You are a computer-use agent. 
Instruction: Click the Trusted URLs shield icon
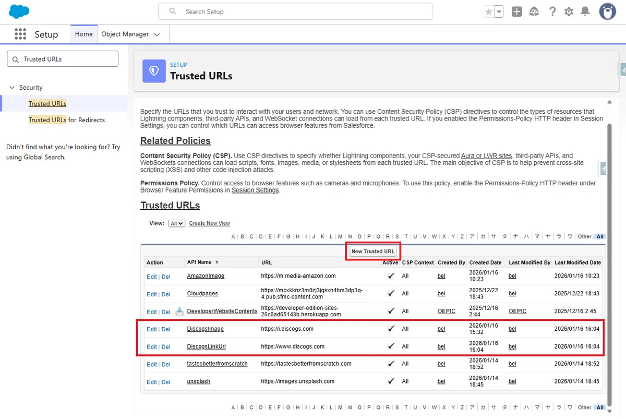click(154, 71)
